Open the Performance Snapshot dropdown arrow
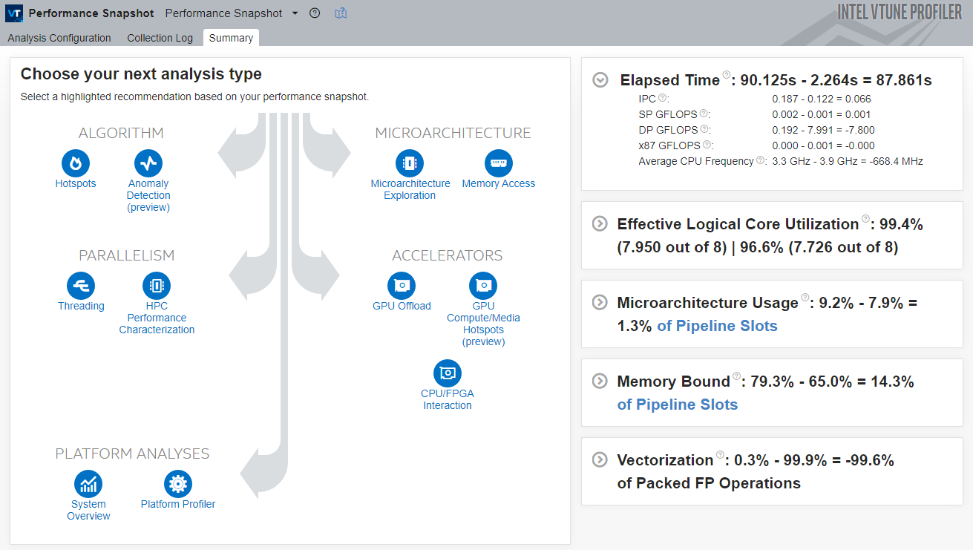This screenshot has height=550, width=973. [295, 13]
